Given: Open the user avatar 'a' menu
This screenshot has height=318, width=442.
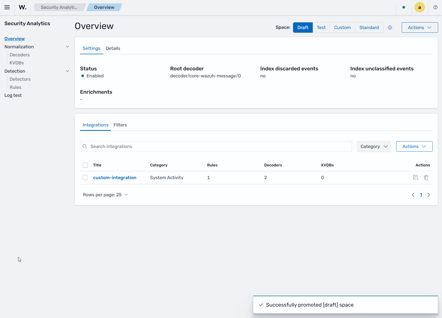Looking at the screenshot, I should click(419, 7).
